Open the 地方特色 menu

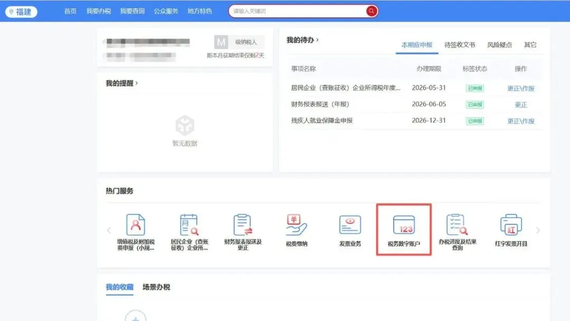pos(199,11)
